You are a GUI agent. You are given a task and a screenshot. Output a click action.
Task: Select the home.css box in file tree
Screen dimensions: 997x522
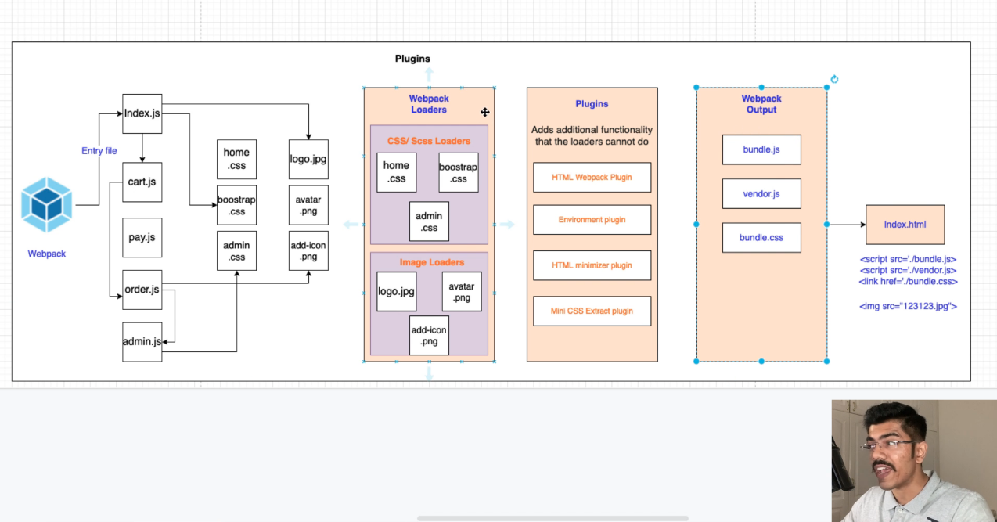[236, 159]
